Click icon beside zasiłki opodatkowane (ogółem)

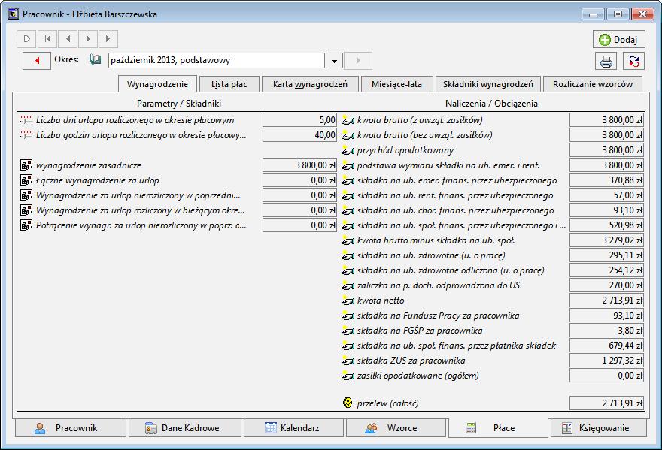click(x=348, y=376)
